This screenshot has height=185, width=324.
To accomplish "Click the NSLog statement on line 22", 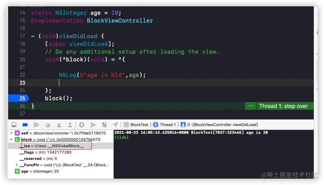I will pos(102,75).
